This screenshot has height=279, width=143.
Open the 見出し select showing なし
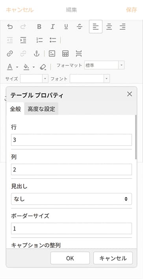pos(71,199)
